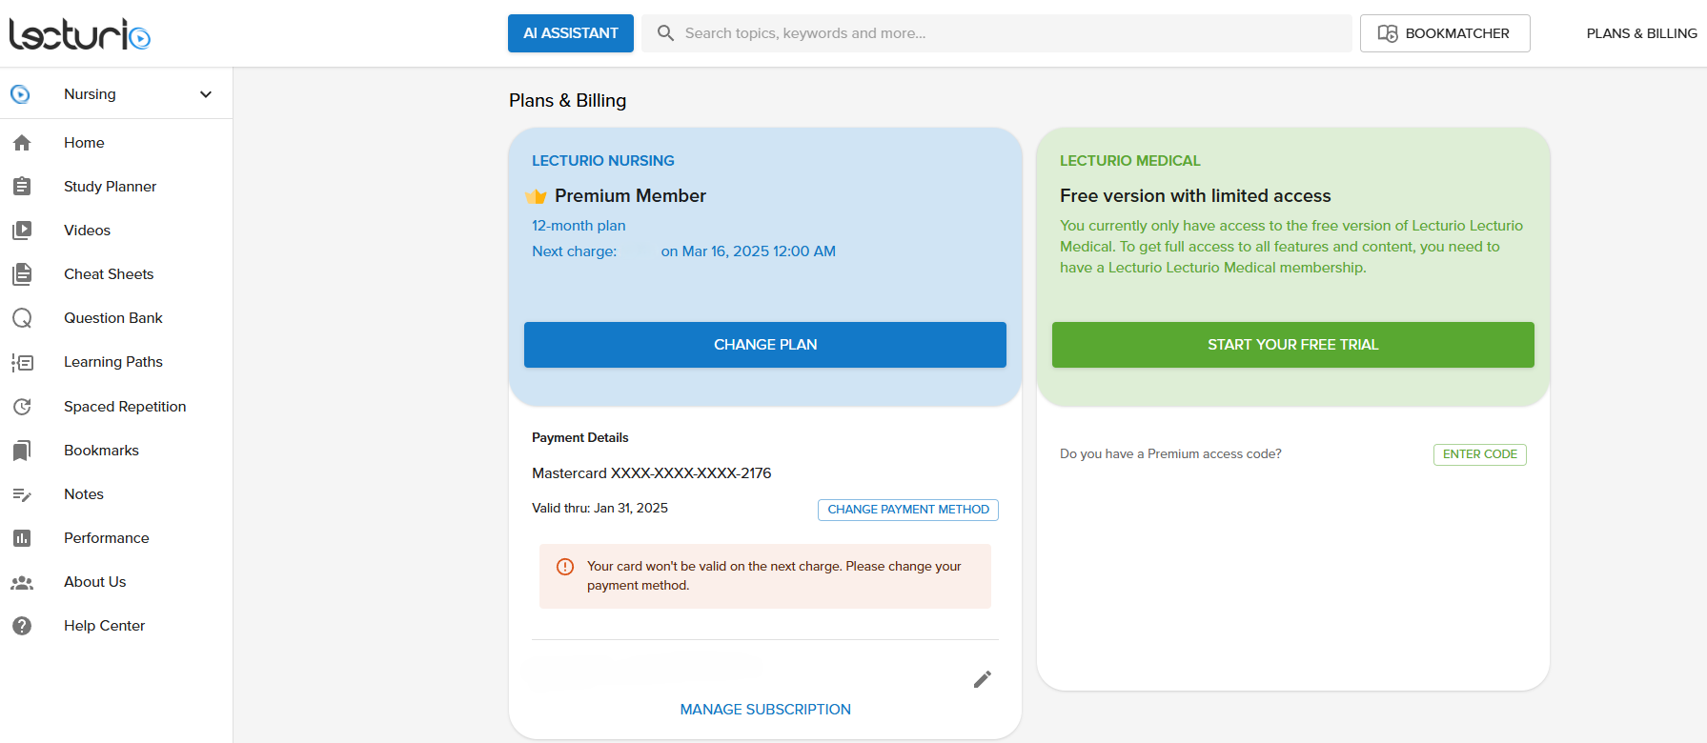Open Manage Subscription link
The width and height of the screenshot is (1707, 743).
click(764, 709)
